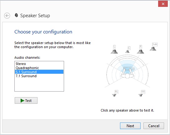Screen dimensions: 170x135
Task: Click the listener figure in diagram
Action: tap(127, 74)
